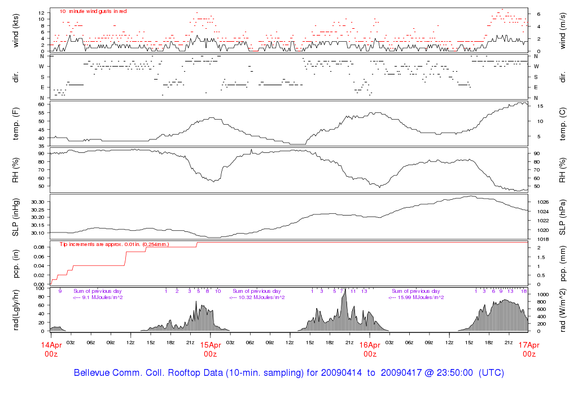The image size is (578, 395).
Task: Select the "Tip increments are approx. 0.01in." note
Action: click(x=114, y=244)
